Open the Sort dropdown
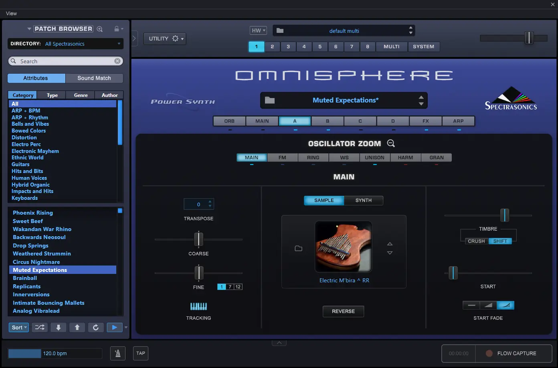558x368 pixels. point(19,328)
